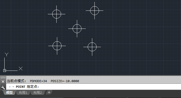Open the 布局1 layout tab
The width and height of the screenshot is (181, 98).
(x=23, y=92)
